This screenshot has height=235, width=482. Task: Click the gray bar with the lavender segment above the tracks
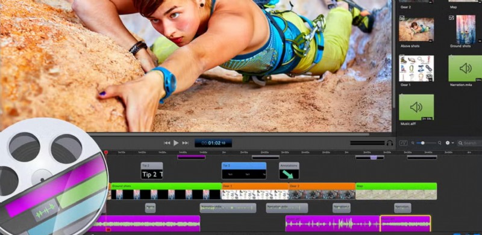coord(369,157)
